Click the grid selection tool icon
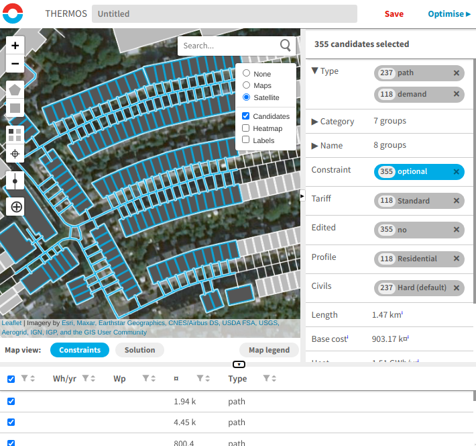This screenshot has width=476, height=446. click(x=15, y=135)
